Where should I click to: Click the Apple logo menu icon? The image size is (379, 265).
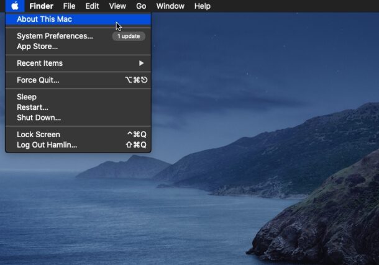point(15,6)
